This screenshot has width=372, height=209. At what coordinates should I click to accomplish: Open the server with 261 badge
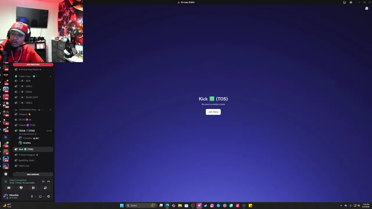tap(6, 166)
